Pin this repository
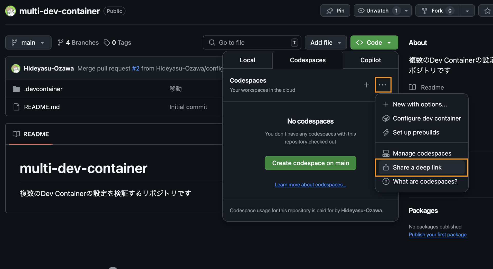Screen dimensions: 493x269 [335, 11]
